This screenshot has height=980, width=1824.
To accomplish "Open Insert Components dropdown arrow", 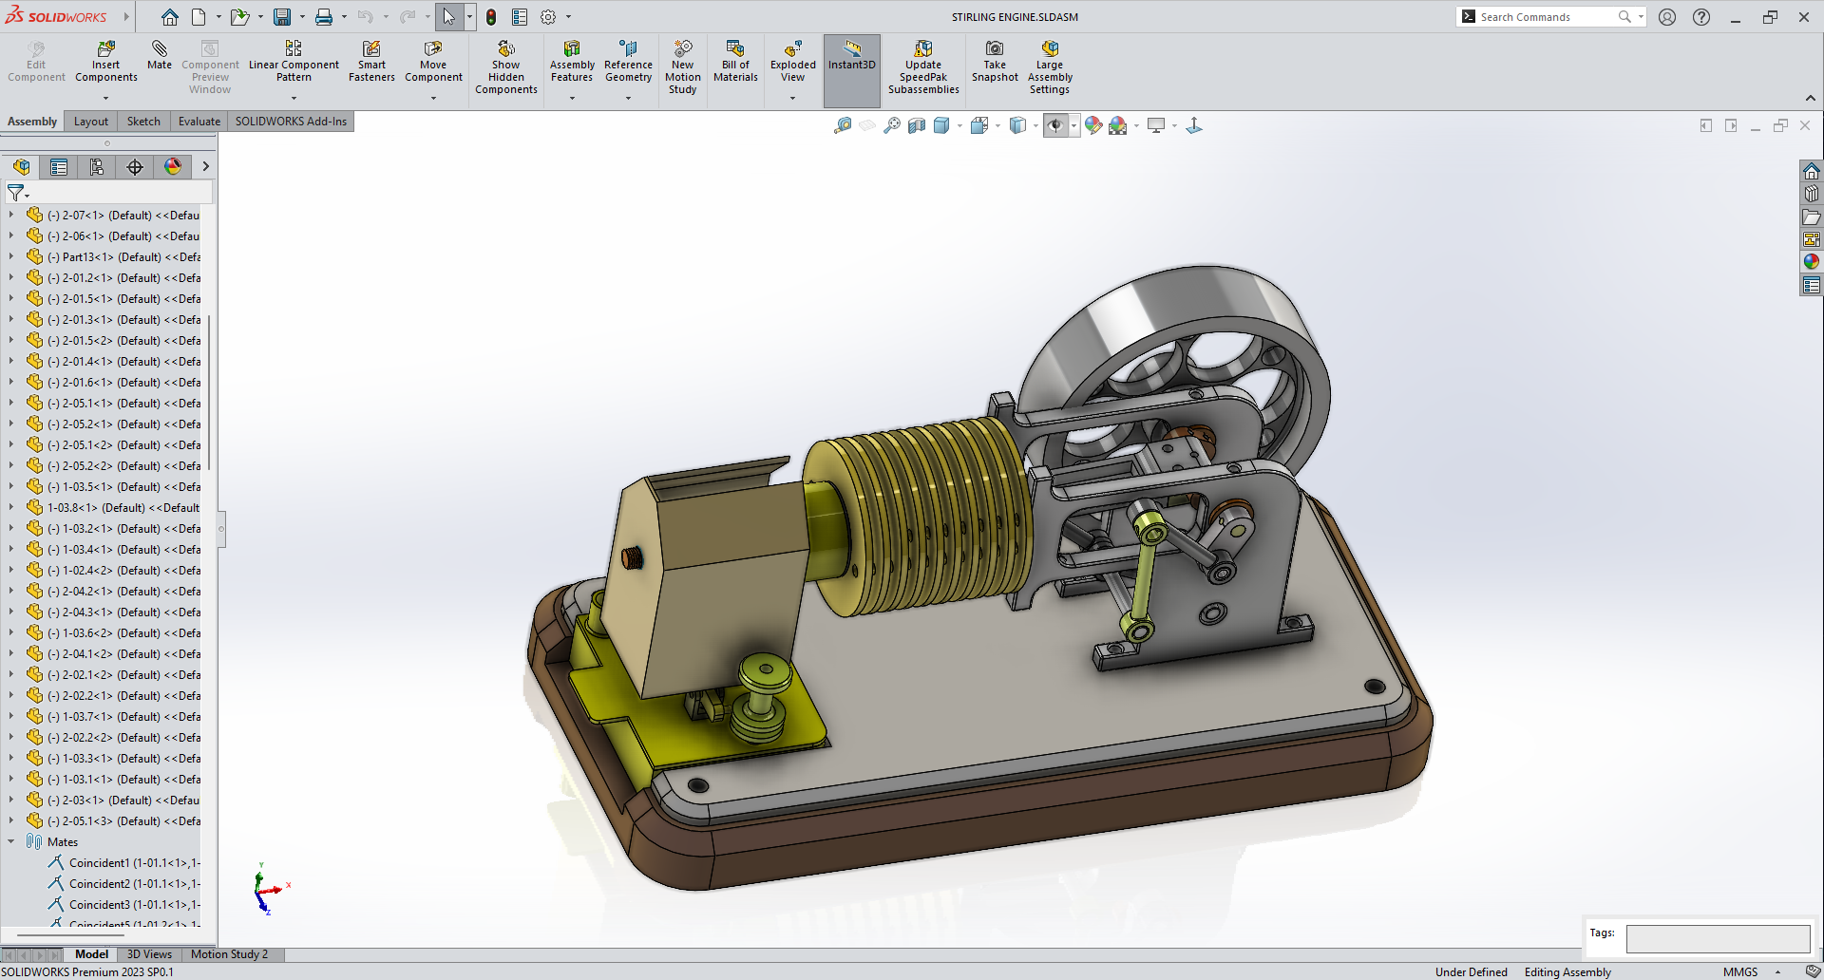I will click(105, 98).
